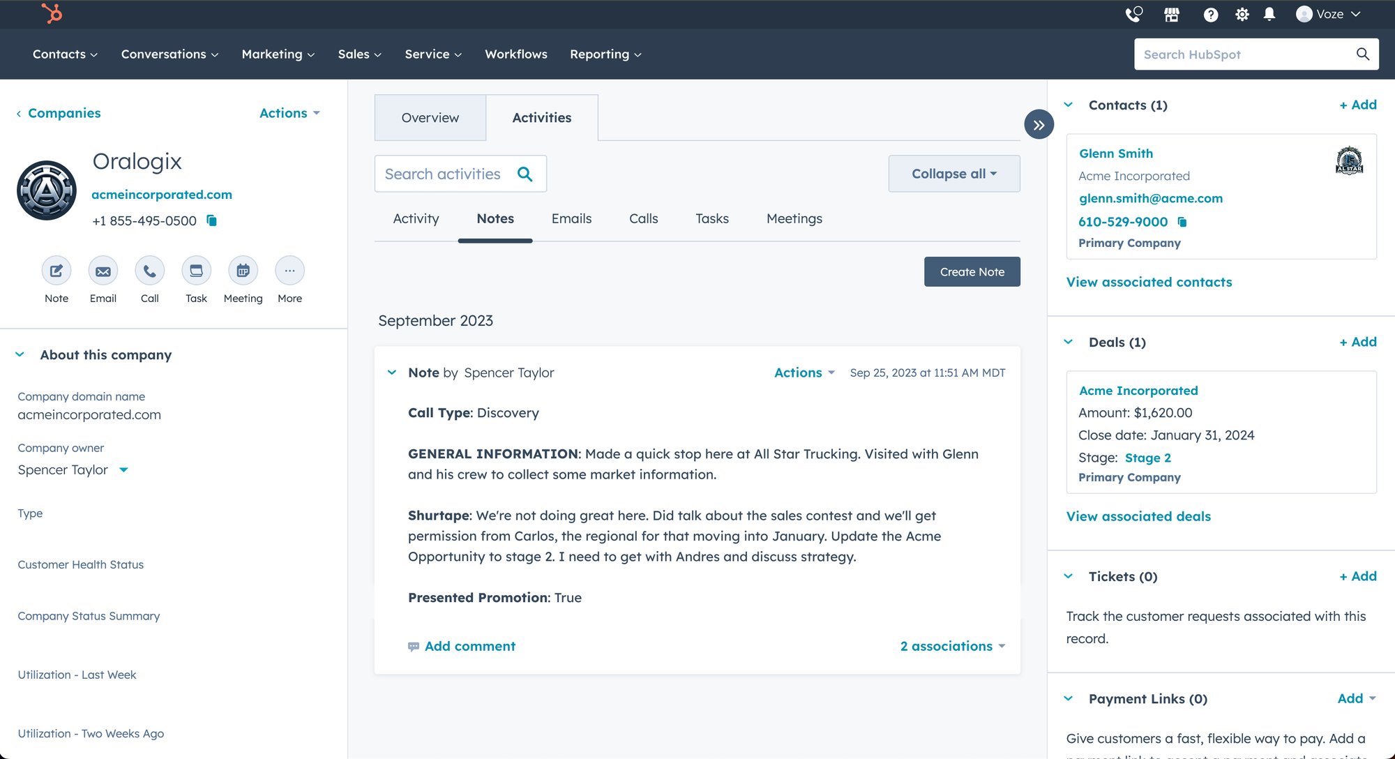Click the Stage 2 deal stage link
Image resolution: width=1395 pixels, height=759 pixels.
pyautogui.click(x=1148, y=458)
